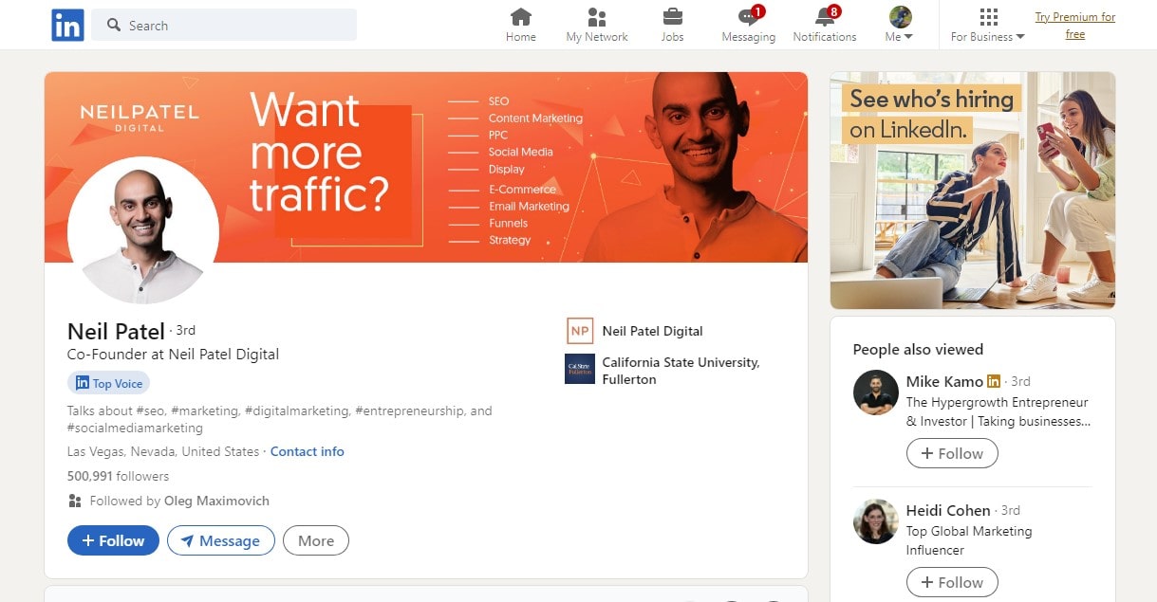
Task: Click the Neil Patel name heading
Action: (116, 331)
